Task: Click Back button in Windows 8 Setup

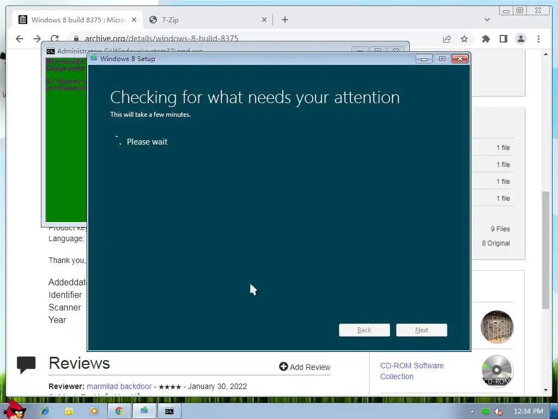Action: (x=365, y=330)
